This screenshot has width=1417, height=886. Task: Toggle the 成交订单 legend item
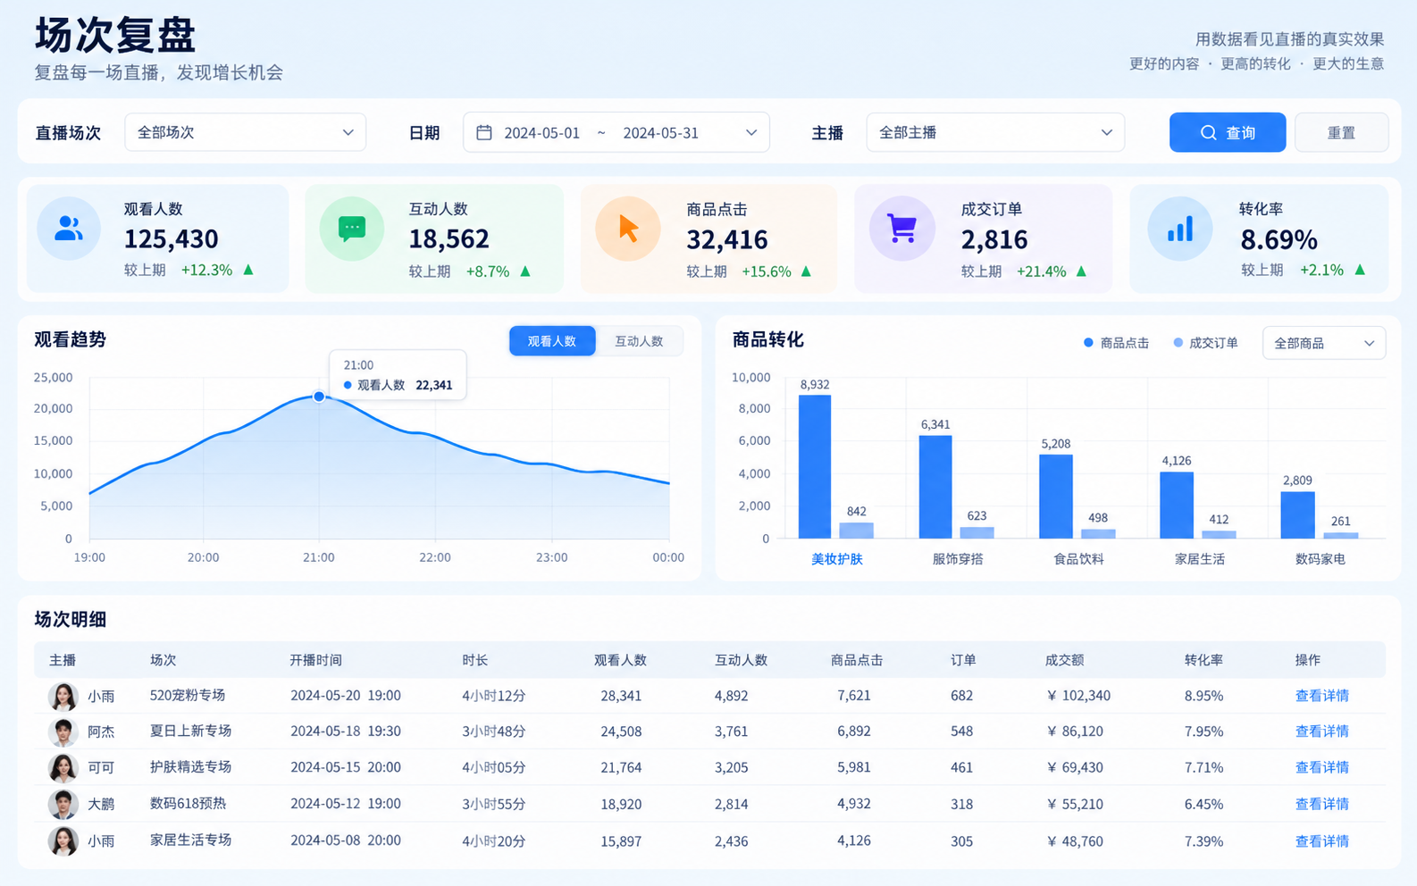coord(1205,343)
